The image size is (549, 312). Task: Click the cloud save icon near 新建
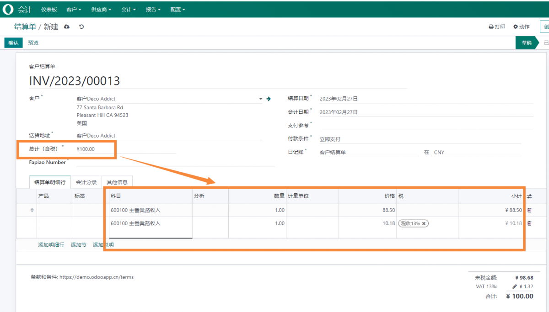[x=66, y=26]
